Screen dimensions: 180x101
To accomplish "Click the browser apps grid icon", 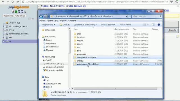I will (x=18, y=2).
